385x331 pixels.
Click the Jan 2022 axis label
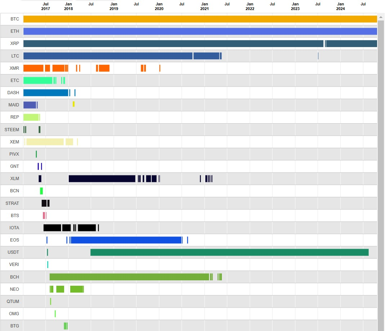(x=250, y=6)
